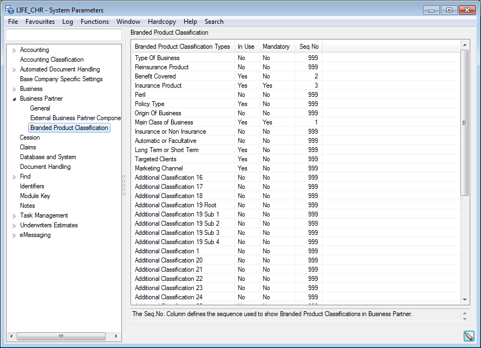Image resolution: width=481 pixels, height=348 pixels.
Task: Expand the Underwriters Estimates tree node
Action: click(14, 225)
